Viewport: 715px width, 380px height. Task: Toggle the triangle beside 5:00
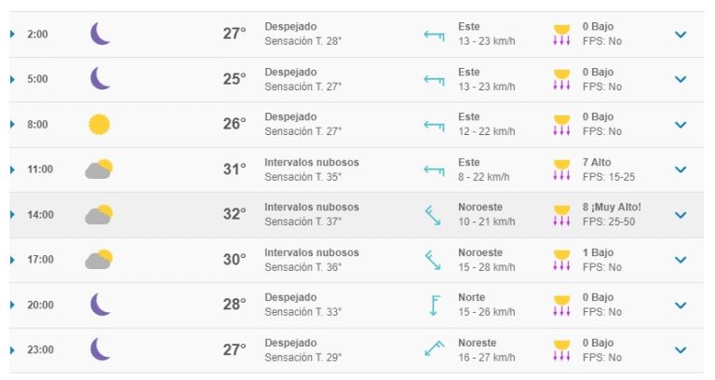tap(12, 79)
